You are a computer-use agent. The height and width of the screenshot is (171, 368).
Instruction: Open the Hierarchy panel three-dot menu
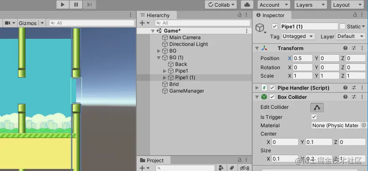click(246, 15)
